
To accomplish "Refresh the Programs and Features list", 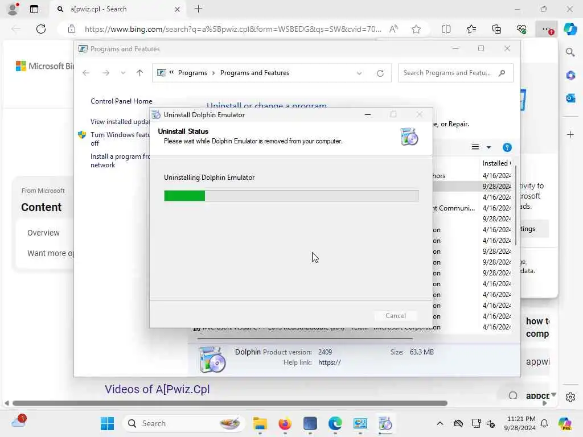I will tap(380, 73).
